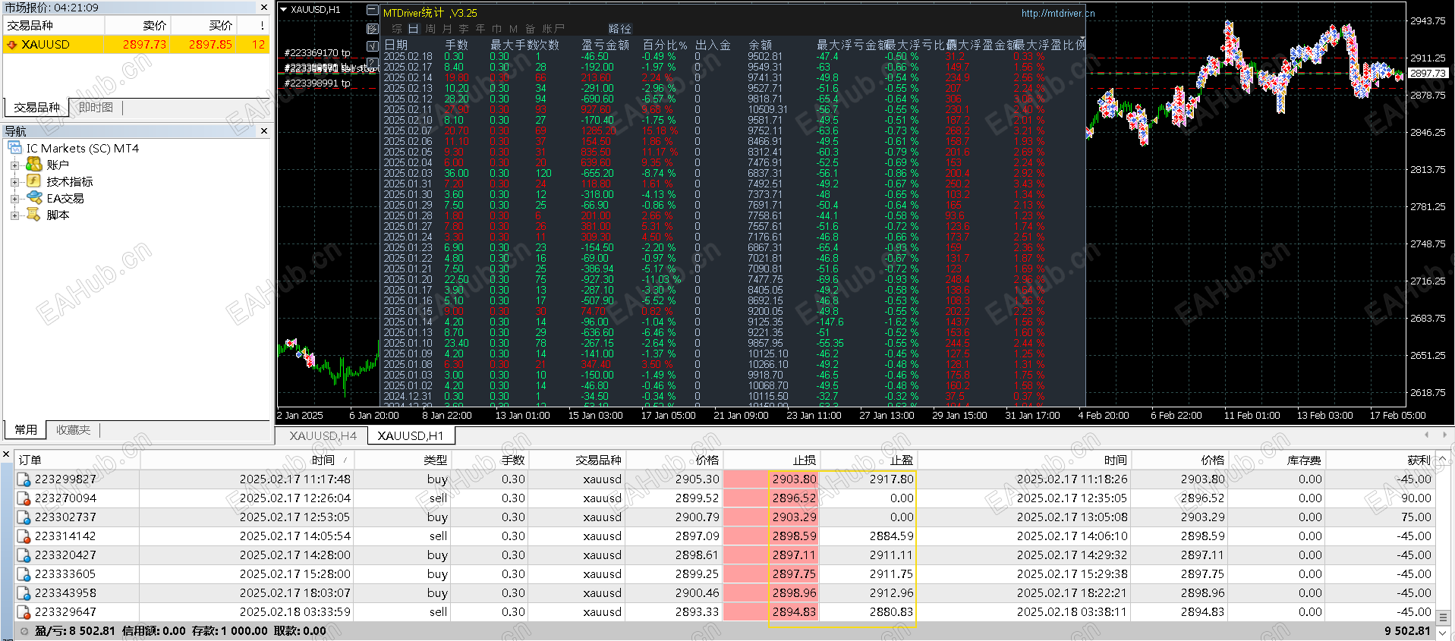The image size is (1455, 641).
Task: Click the icon of order 223320427
Action: pyautogui.click(x=24, y=555)
